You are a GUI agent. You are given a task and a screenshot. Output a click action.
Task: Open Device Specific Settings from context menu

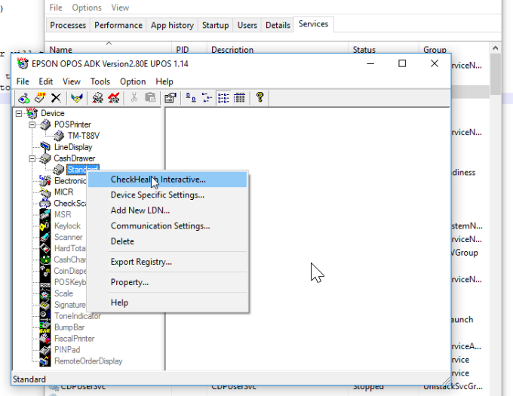click(167, 195)
